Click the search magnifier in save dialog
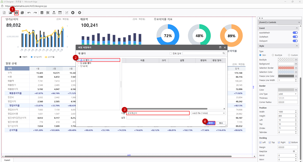This screenshot has width=303, height=162. 224,53
